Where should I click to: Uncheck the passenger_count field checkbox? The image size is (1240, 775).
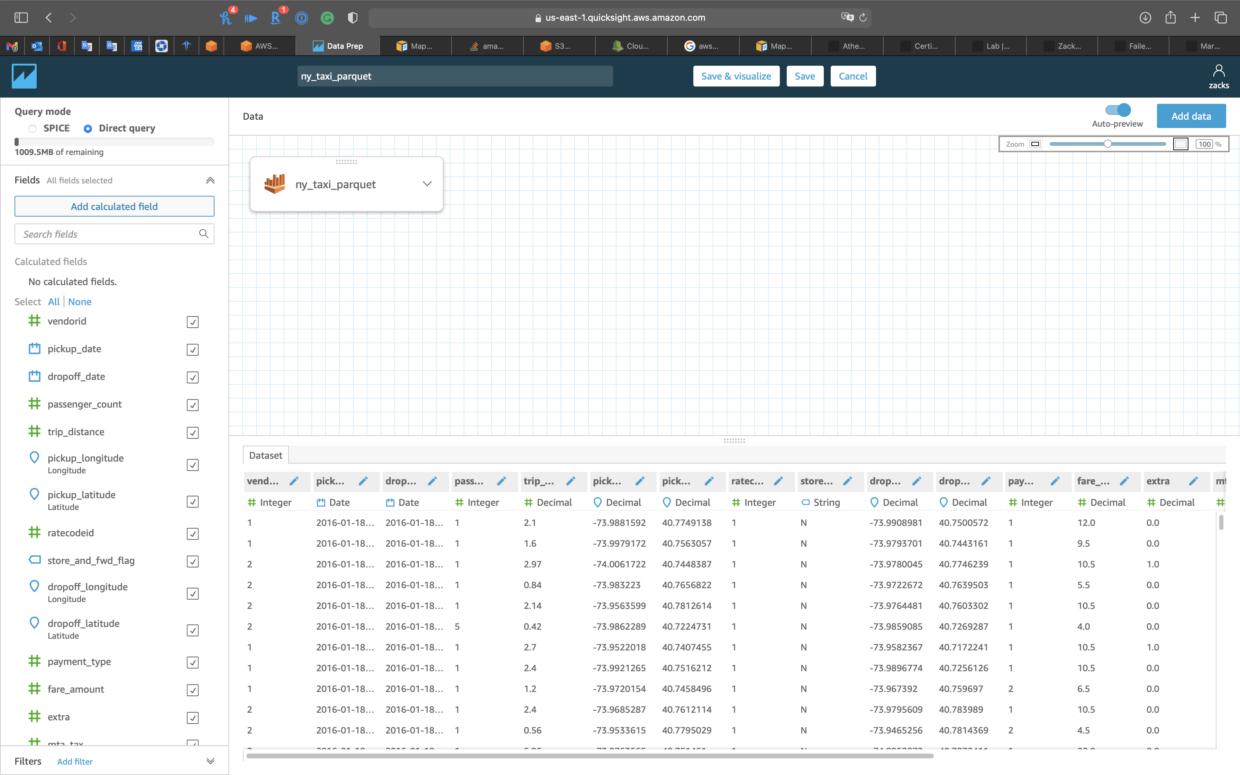(193, 405)
